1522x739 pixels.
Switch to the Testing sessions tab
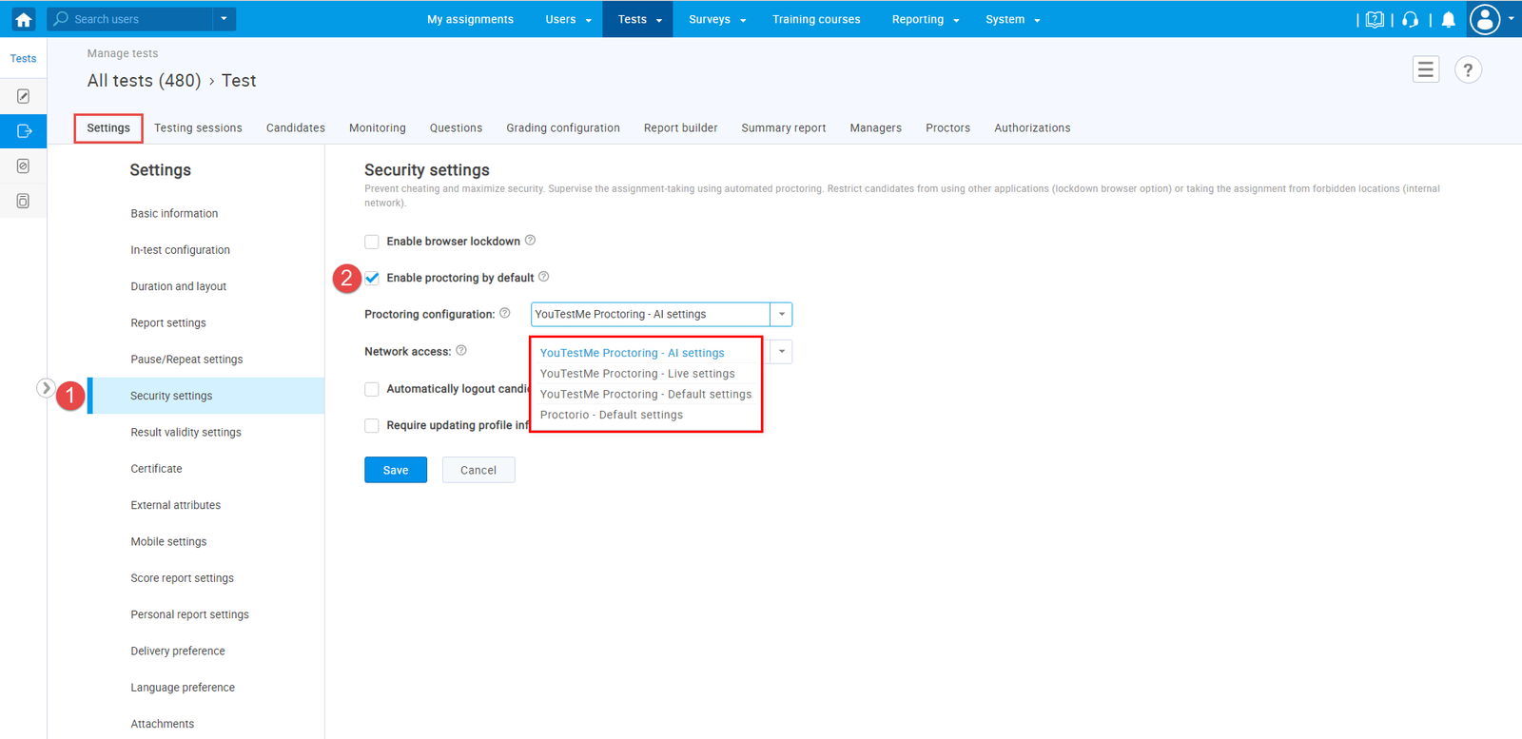[x=198, y=128]
